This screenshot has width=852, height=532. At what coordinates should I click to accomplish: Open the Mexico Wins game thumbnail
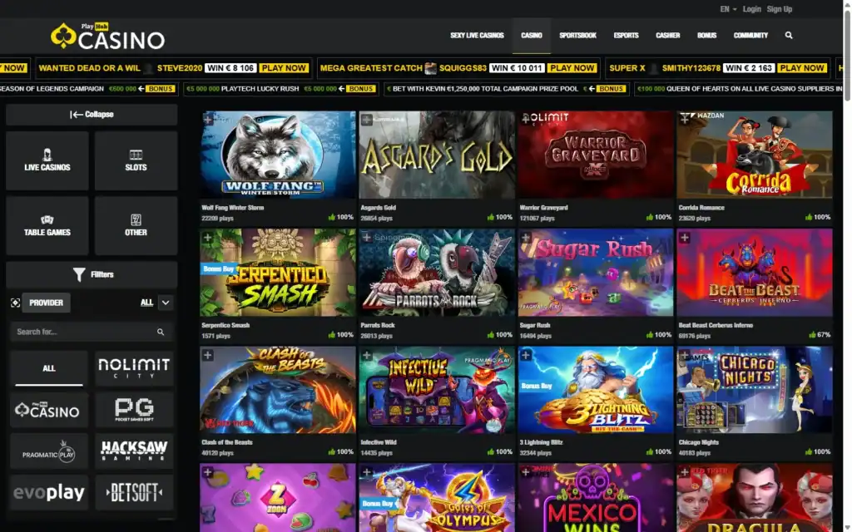[x=596, y=498]
